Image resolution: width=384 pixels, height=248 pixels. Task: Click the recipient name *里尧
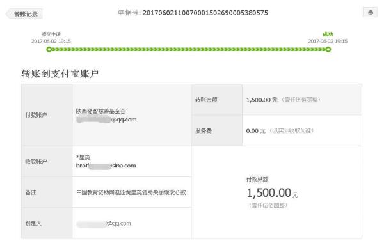tap(83, 157)
